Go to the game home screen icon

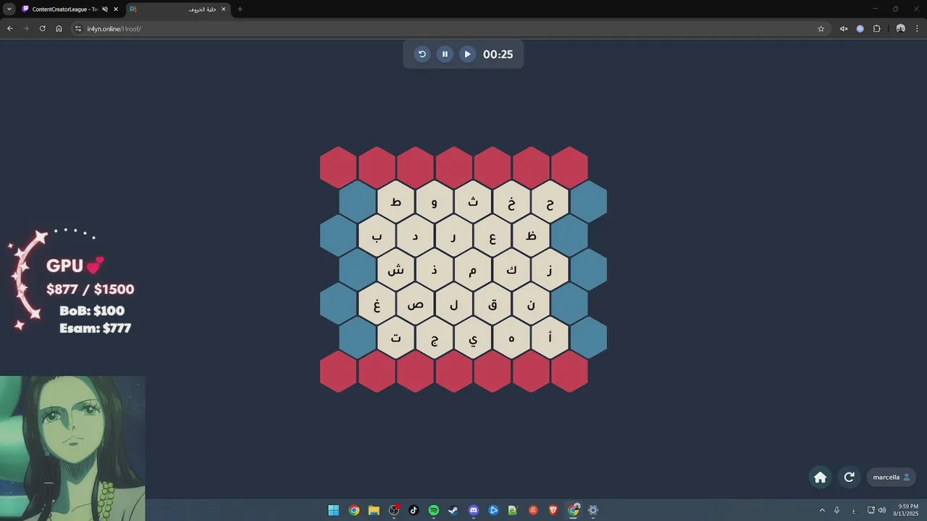coord(821,477)
